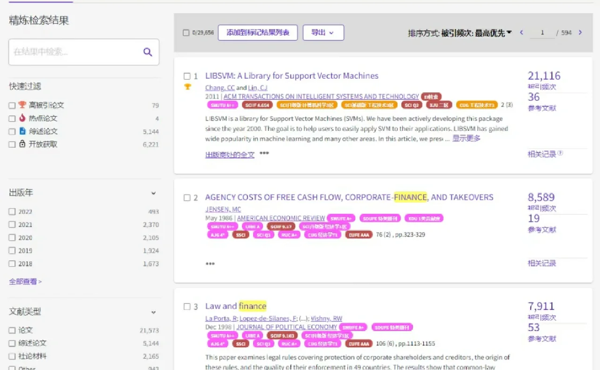Open author link Lin, CJ
The width and height of the screenshot is (600, 370).
point(257,88)
